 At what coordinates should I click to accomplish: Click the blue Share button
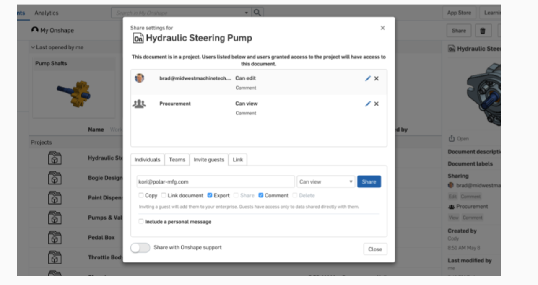[x=369, y=181]
